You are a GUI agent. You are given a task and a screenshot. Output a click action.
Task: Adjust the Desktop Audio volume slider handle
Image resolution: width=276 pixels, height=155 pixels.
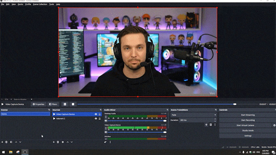coord(165,121)
